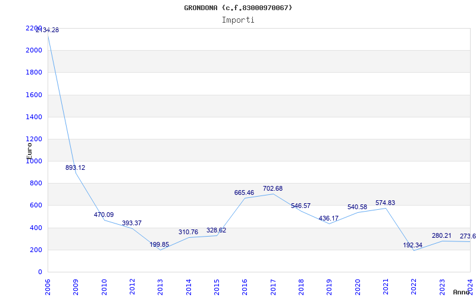Click the 893.12 data label

tap(76, 167)
